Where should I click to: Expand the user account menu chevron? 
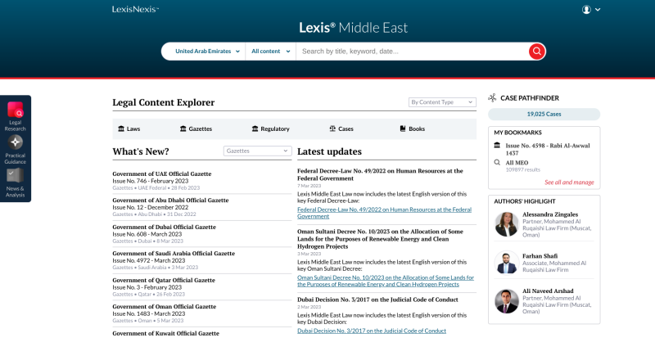[x=598, y=10]
